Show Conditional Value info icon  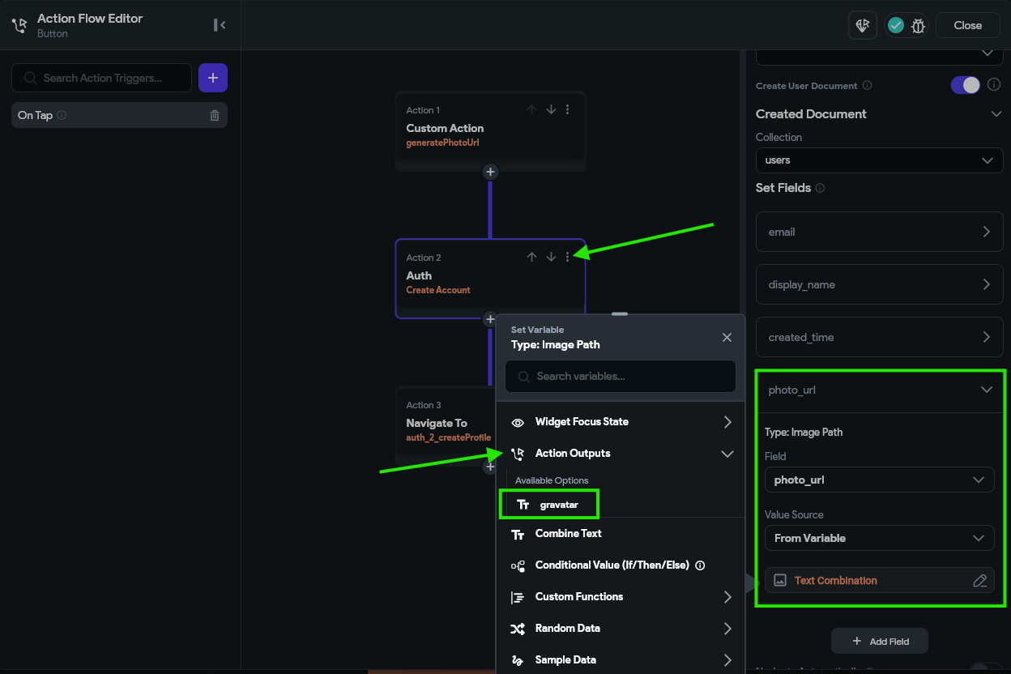click(700, 565)
